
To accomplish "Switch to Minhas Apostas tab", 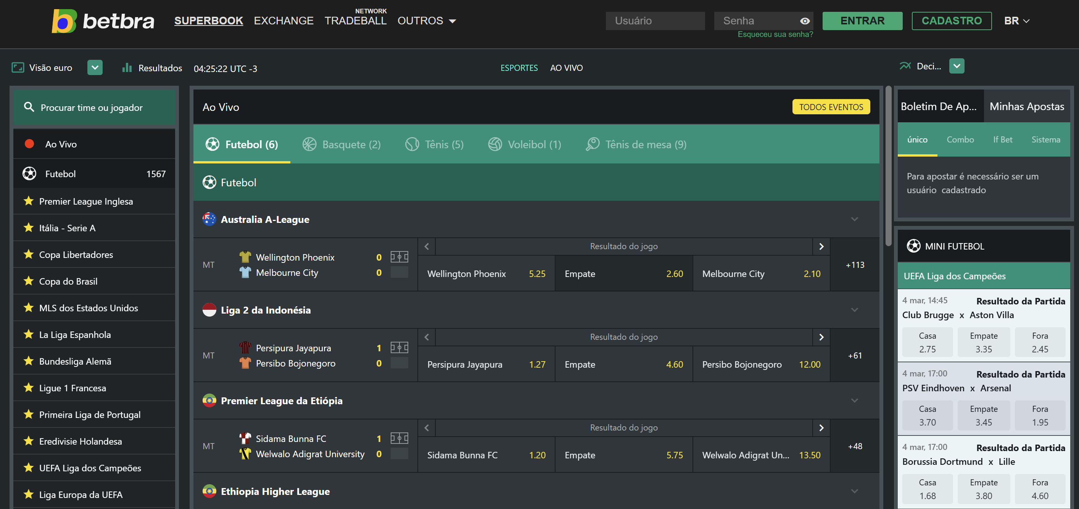I will point(1026,106).
